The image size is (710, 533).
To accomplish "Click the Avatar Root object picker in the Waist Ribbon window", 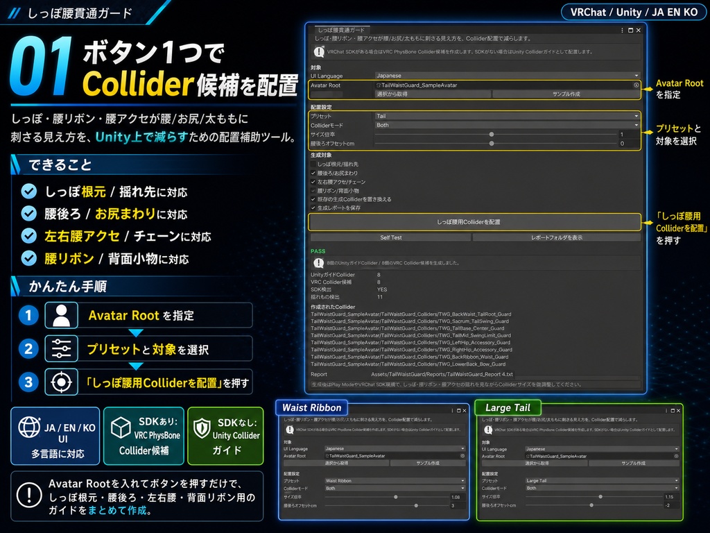I will (462, 456).
